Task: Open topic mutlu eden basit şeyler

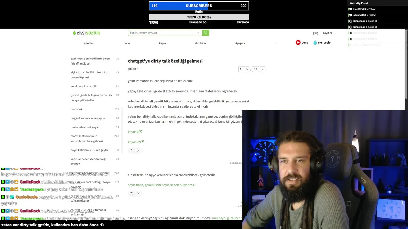Action: coord(85,127)
